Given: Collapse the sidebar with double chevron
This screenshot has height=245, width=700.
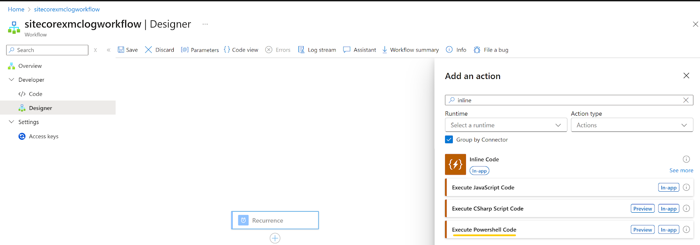Looking at the screenshot, I should 108,50.
